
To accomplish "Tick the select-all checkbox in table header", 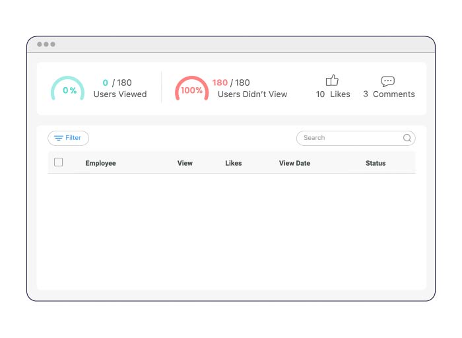I will point(58,162).
